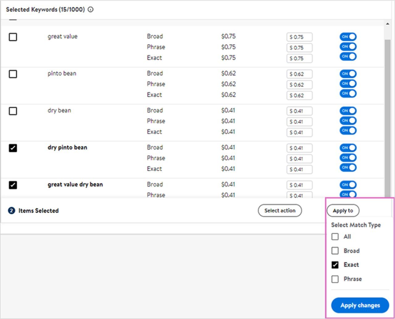Click the Apply changes button
This screenshot has width=395, height=319.
tap(360, 305)
